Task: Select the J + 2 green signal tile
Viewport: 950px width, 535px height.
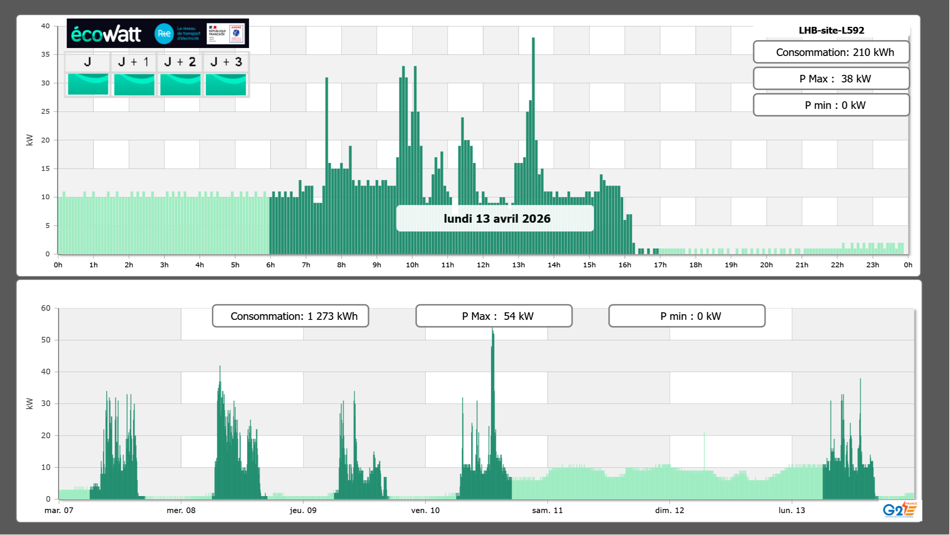Action: (x=180, y=84)
